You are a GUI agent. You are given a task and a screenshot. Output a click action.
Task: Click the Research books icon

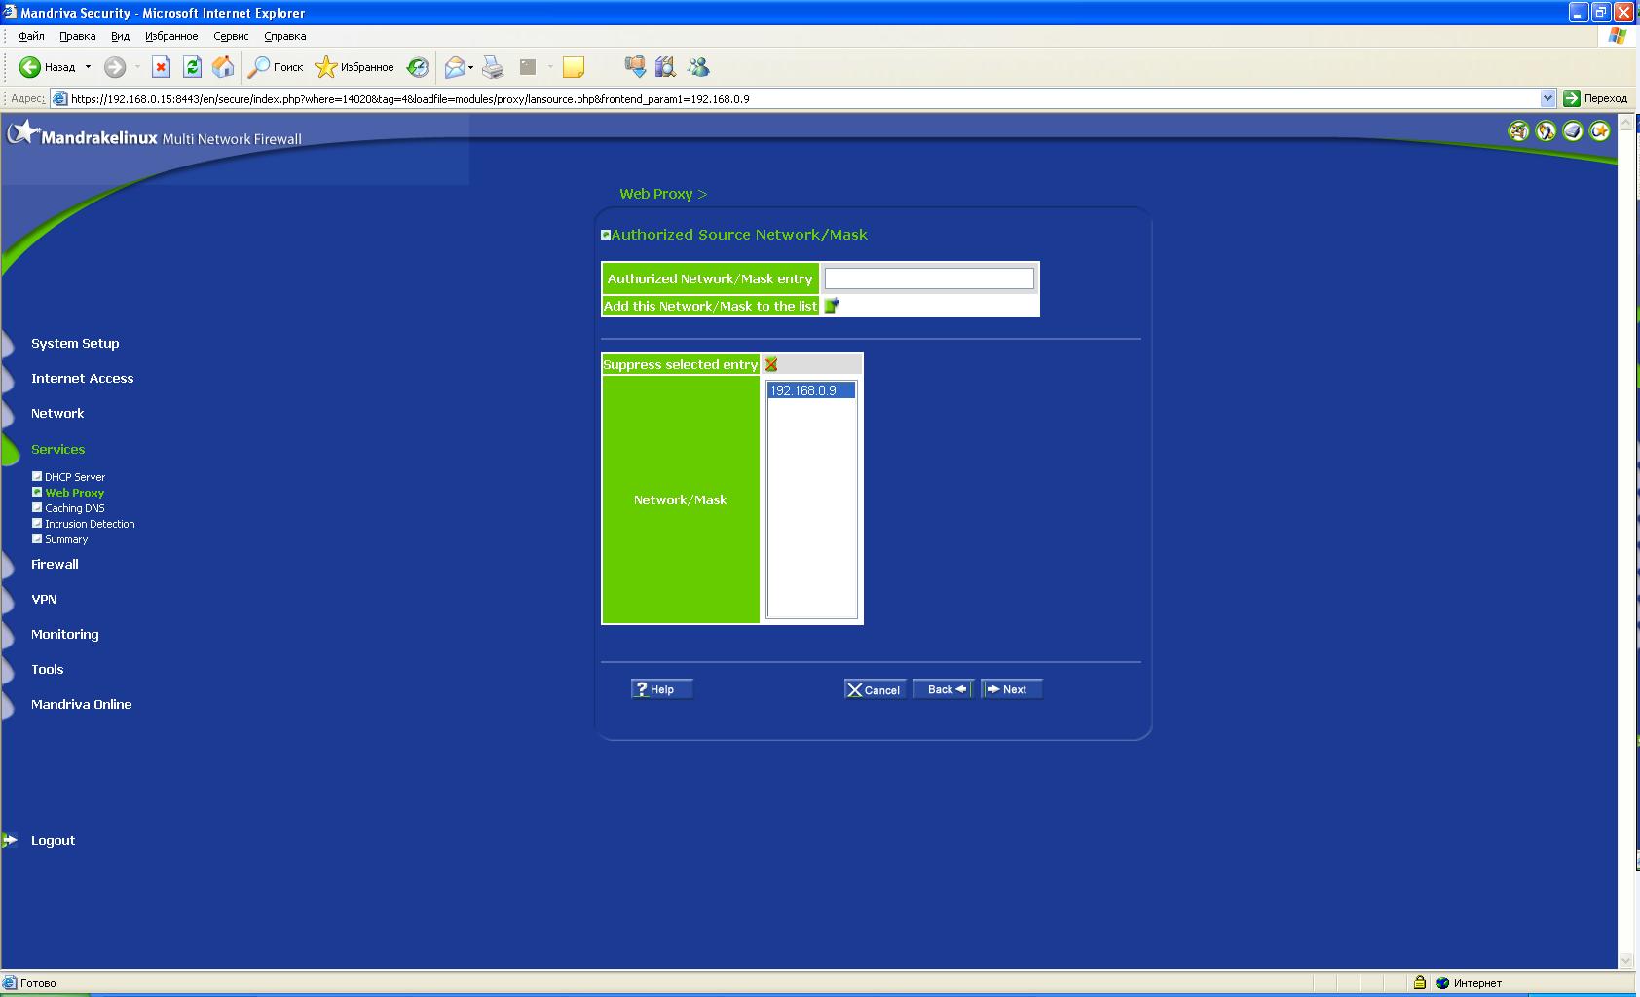click(666, 67)
